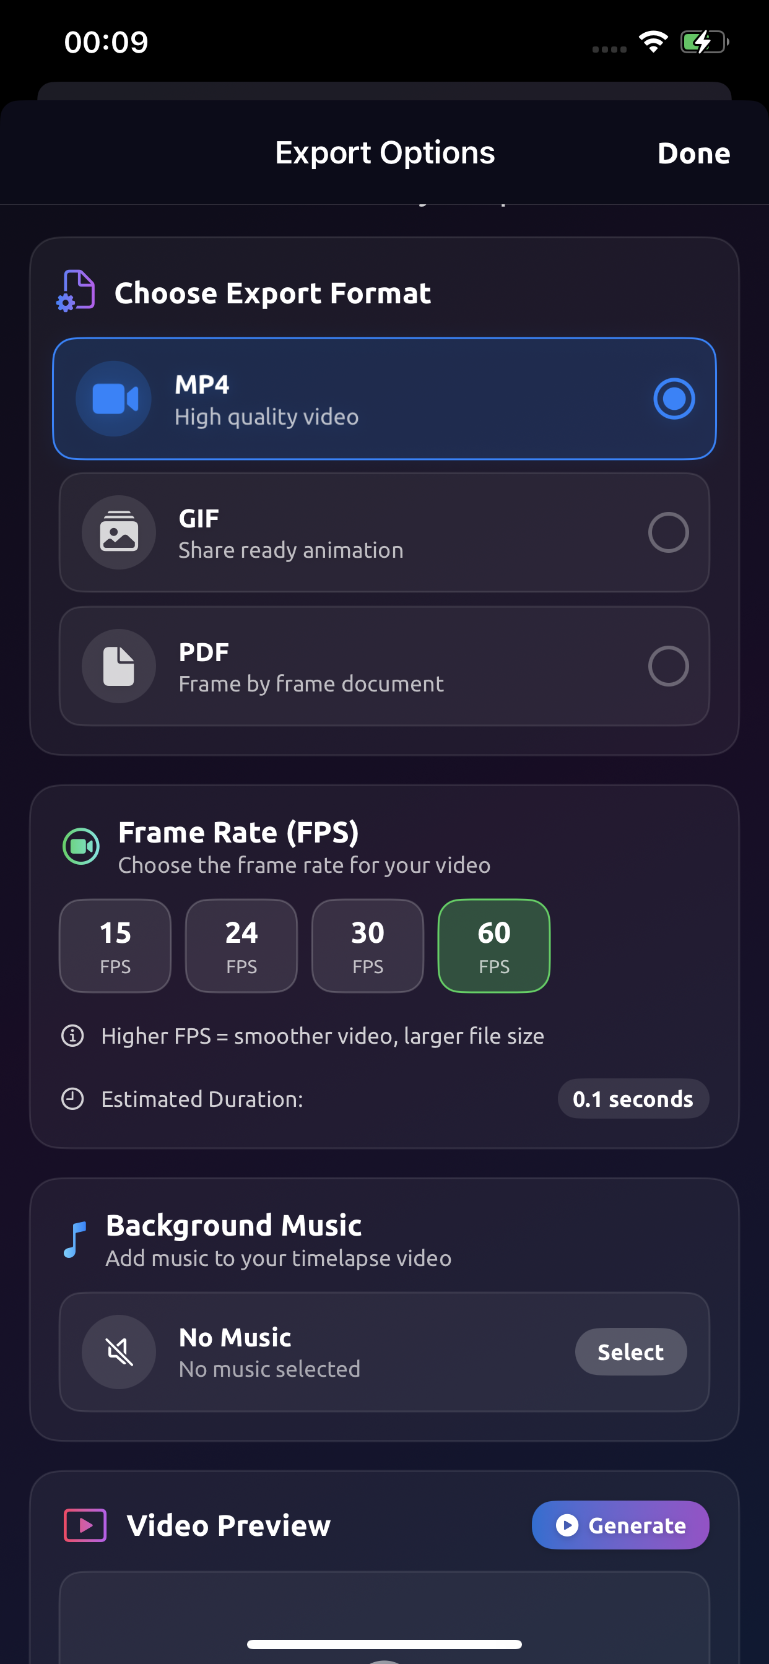Select 30 FPS frame rate
Image resolution: width=769 pixels, height=1664 pixels.
coord(367,945)
